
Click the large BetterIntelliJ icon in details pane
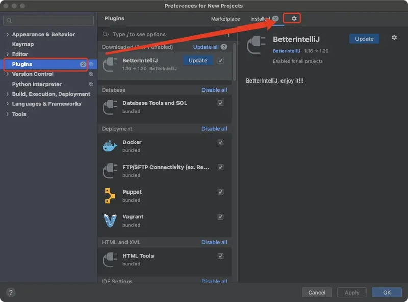257,45
